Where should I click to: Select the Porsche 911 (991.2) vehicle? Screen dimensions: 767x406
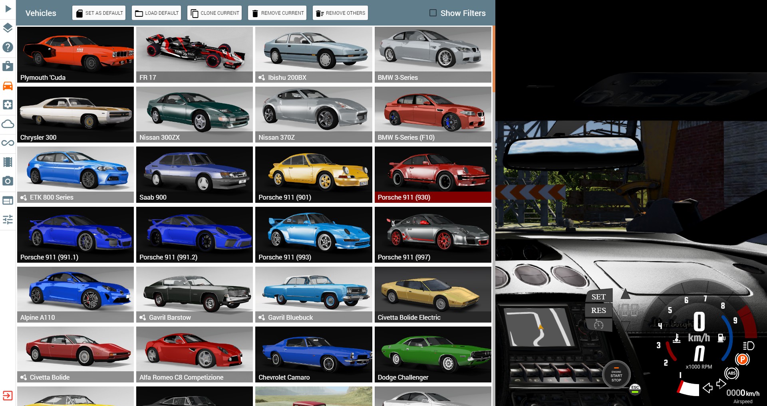(195, 235)
